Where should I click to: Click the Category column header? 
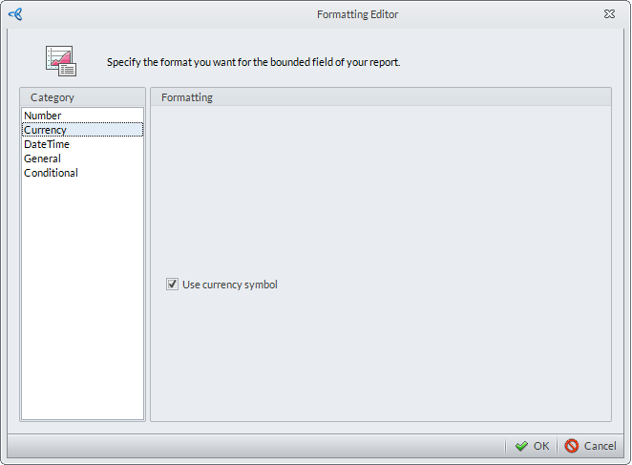[x=53, y=97]
